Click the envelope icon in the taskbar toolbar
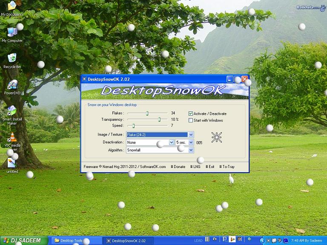 click(x=240, y=239)
